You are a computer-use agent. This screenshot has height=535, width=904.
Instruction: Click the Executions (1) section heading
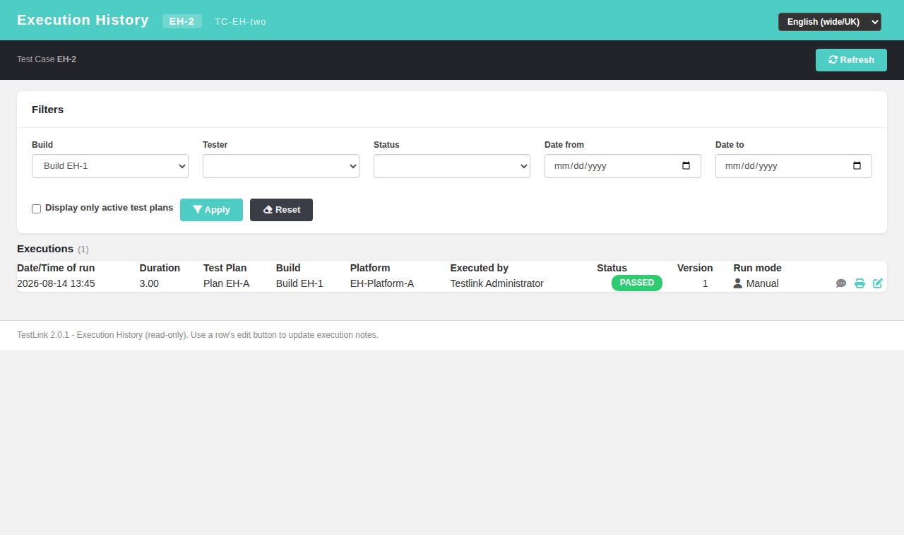coord(53,249)
